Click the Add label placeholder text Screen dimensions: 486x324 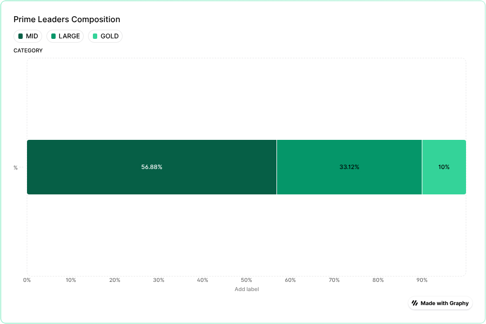pos(246,289)
